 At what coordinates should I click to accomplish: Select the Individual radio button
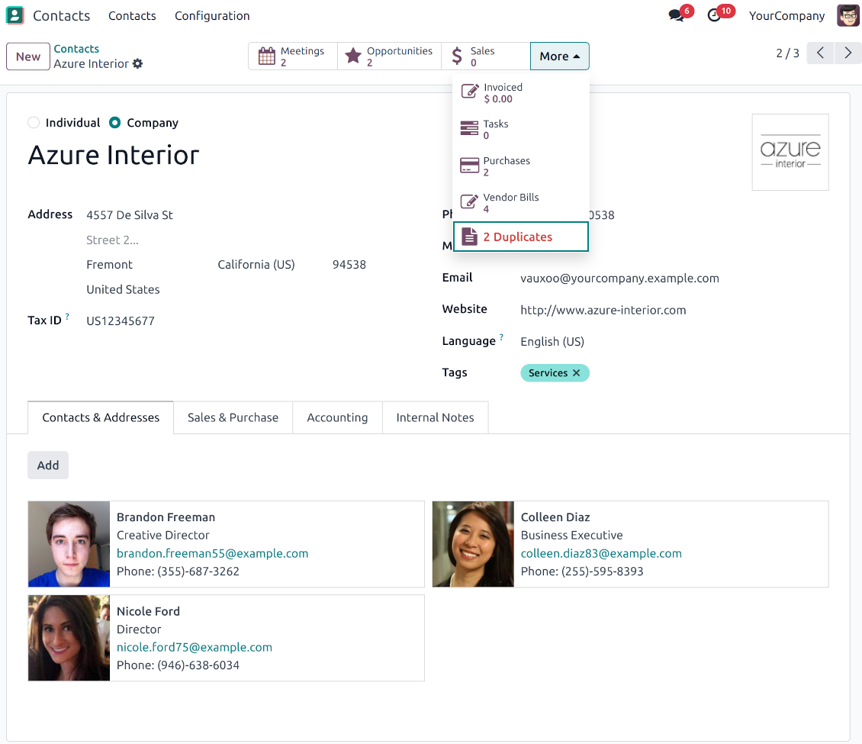click(x=33, y=123)
